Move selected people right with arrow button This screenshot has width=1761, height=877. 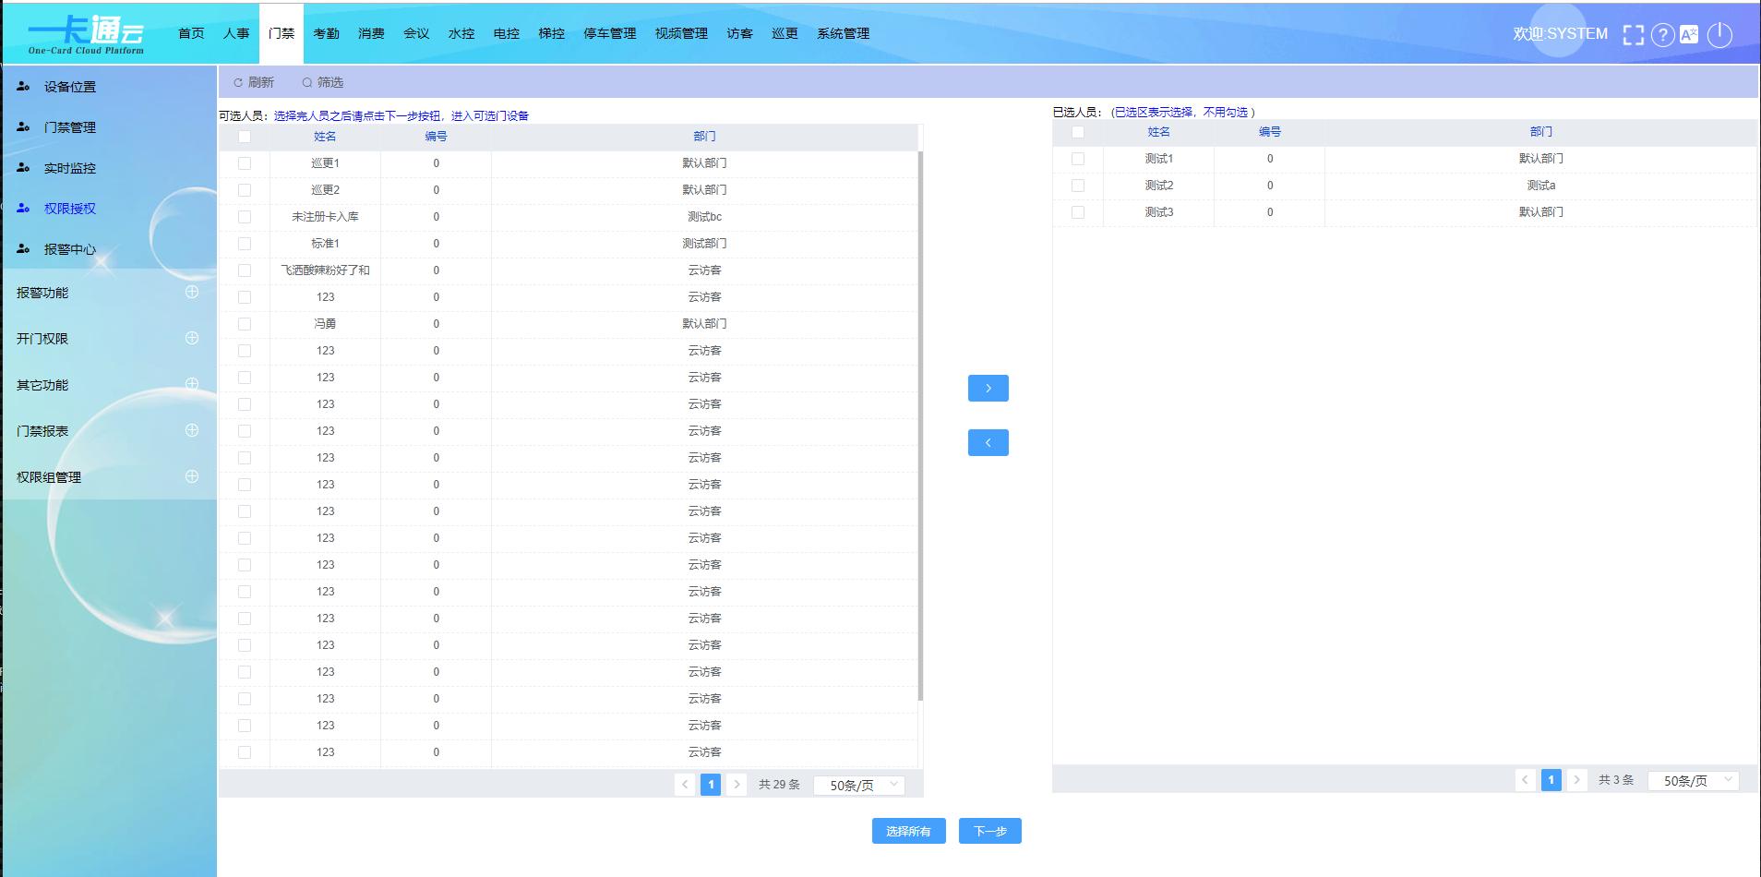(x=988, y=389)
